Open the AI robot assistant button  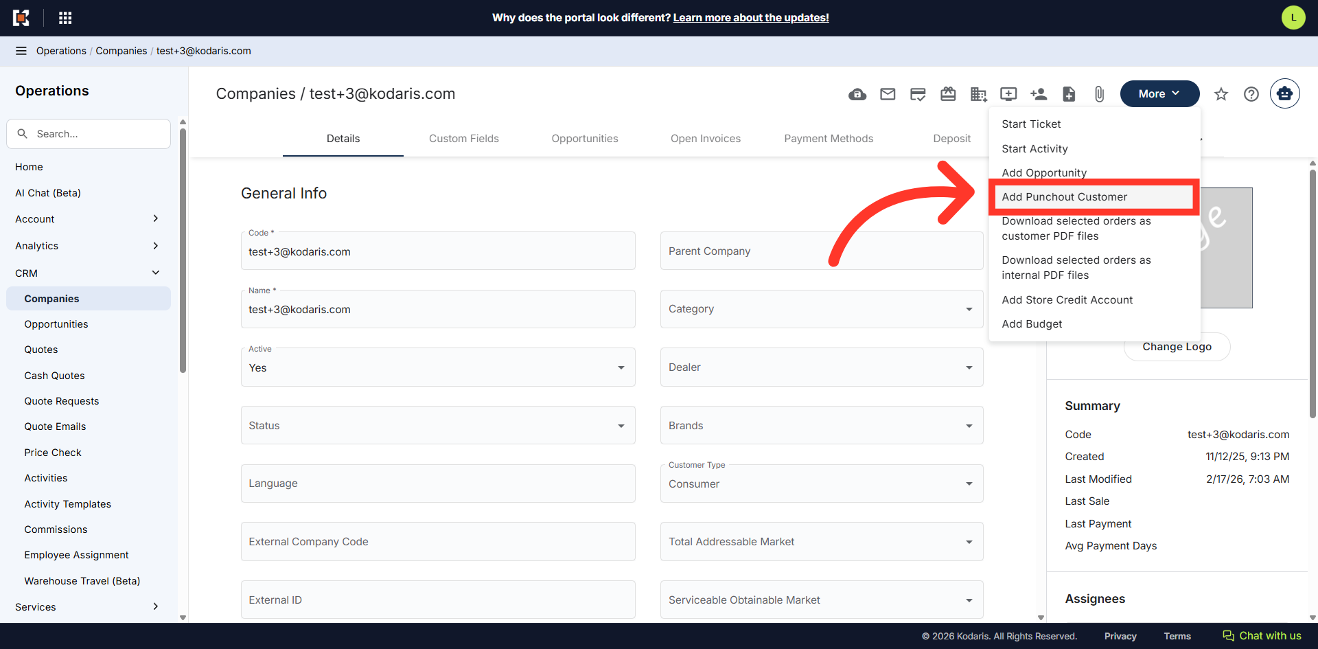click(x=1284, y=94)
